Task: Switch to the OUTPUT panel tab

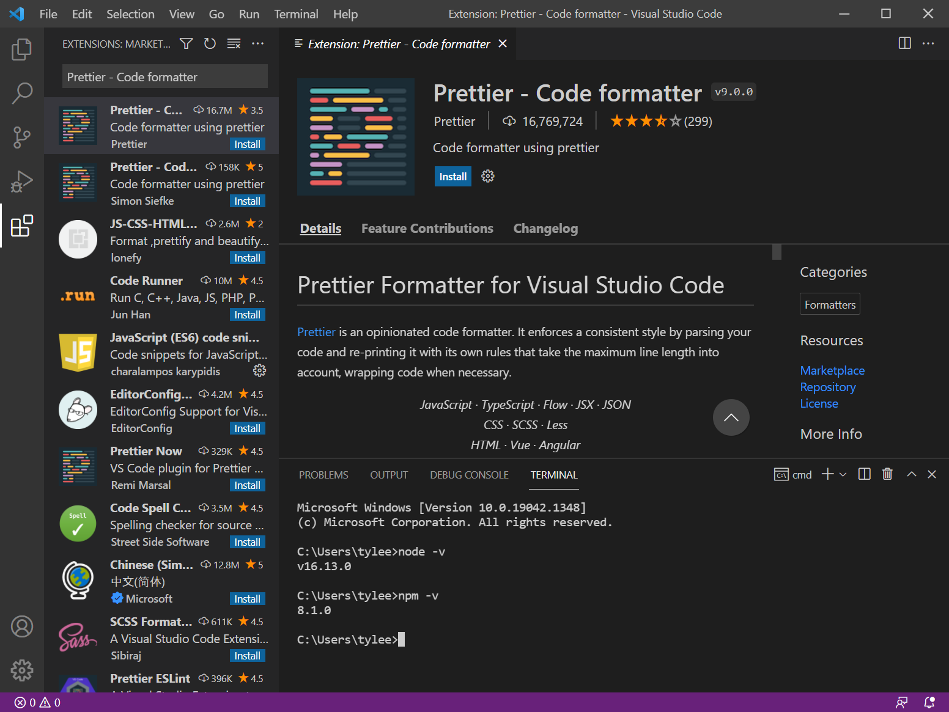Action: (x=389, y=475)
